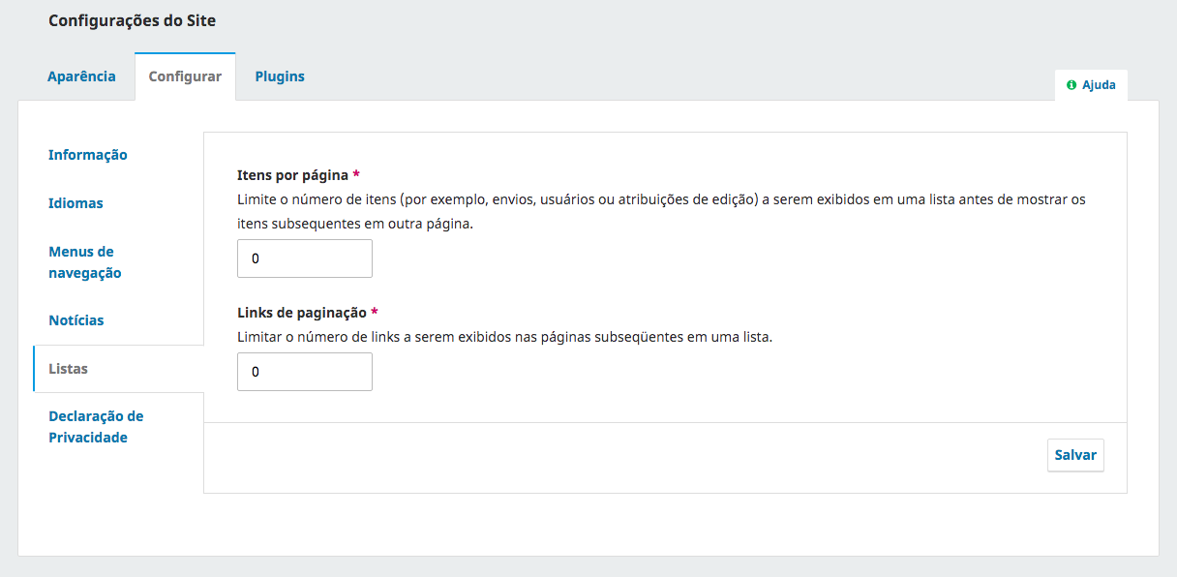This screenshot has width=1177, height=577.
Task: Click the Links de paginação number field
Action: point(305,372)
